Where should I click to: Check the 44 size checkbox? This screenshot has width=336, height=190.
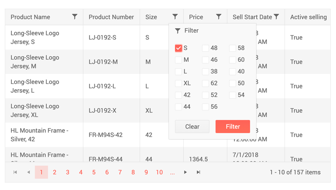178,107
